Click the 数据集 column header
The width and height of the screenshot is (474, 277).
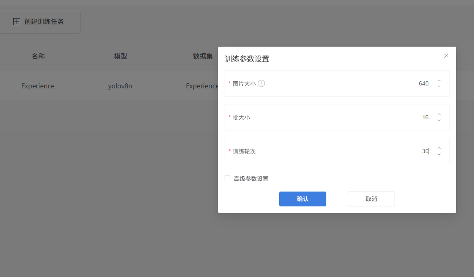click(x=203, y=56)
